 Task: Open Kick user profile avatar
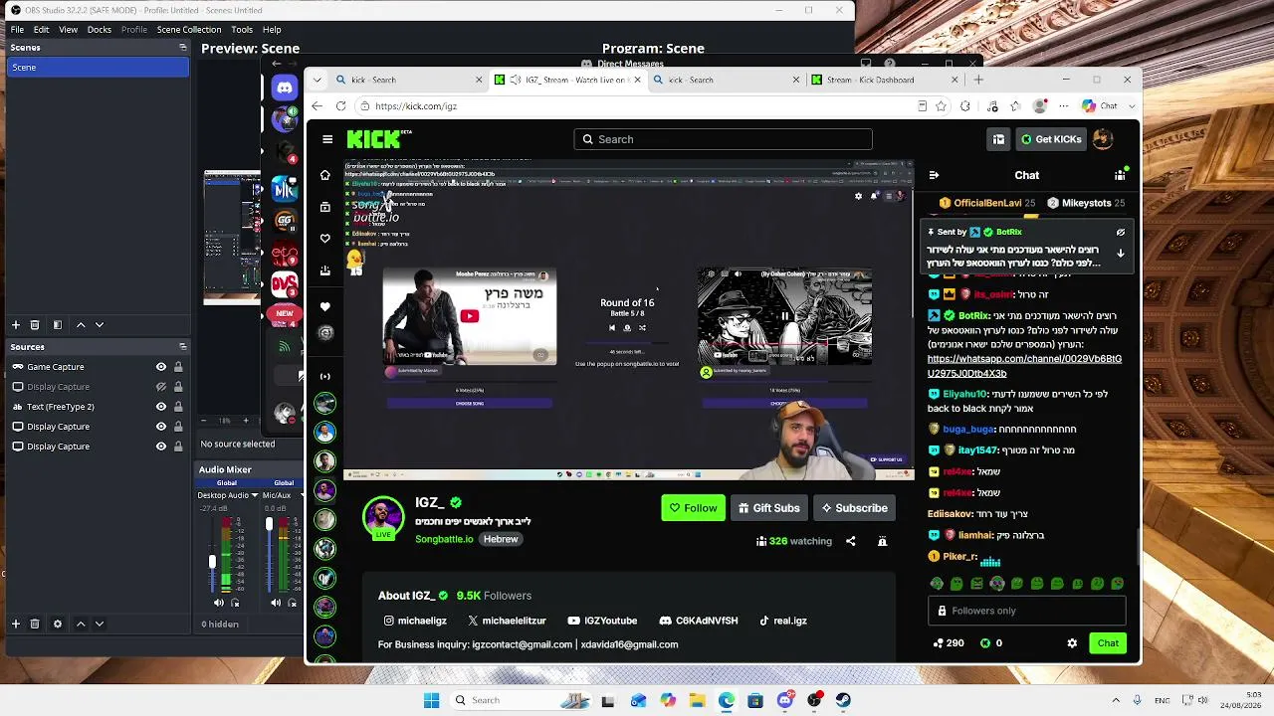[1102, 139]
